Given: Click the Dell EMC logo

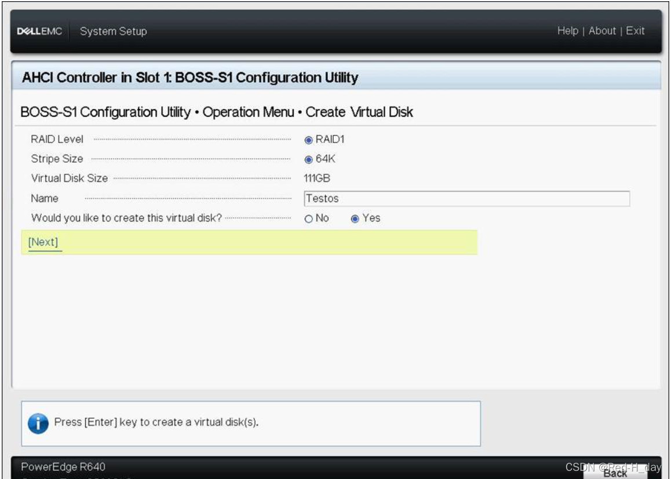Looking at the screenshot, I should tap(39, 31).
